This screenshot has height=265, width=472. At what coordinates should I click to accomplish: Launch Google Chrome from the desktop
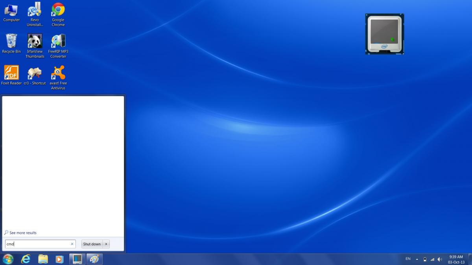pos(58,15)
